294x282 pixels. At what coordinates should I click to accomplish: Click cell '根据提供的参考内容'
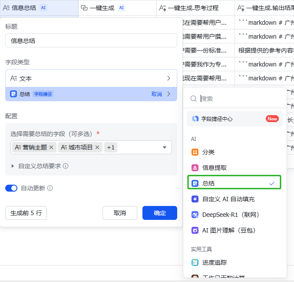(264, 50)
